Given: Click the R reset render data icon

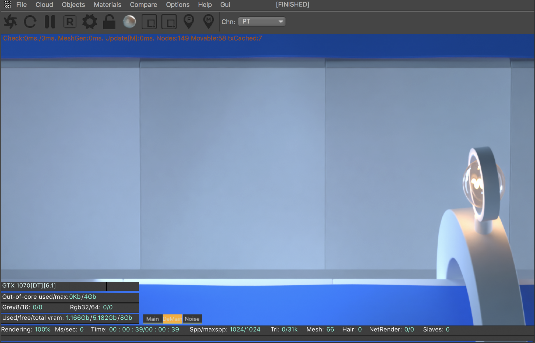Looking at the screenshot, I should [70, 22].
